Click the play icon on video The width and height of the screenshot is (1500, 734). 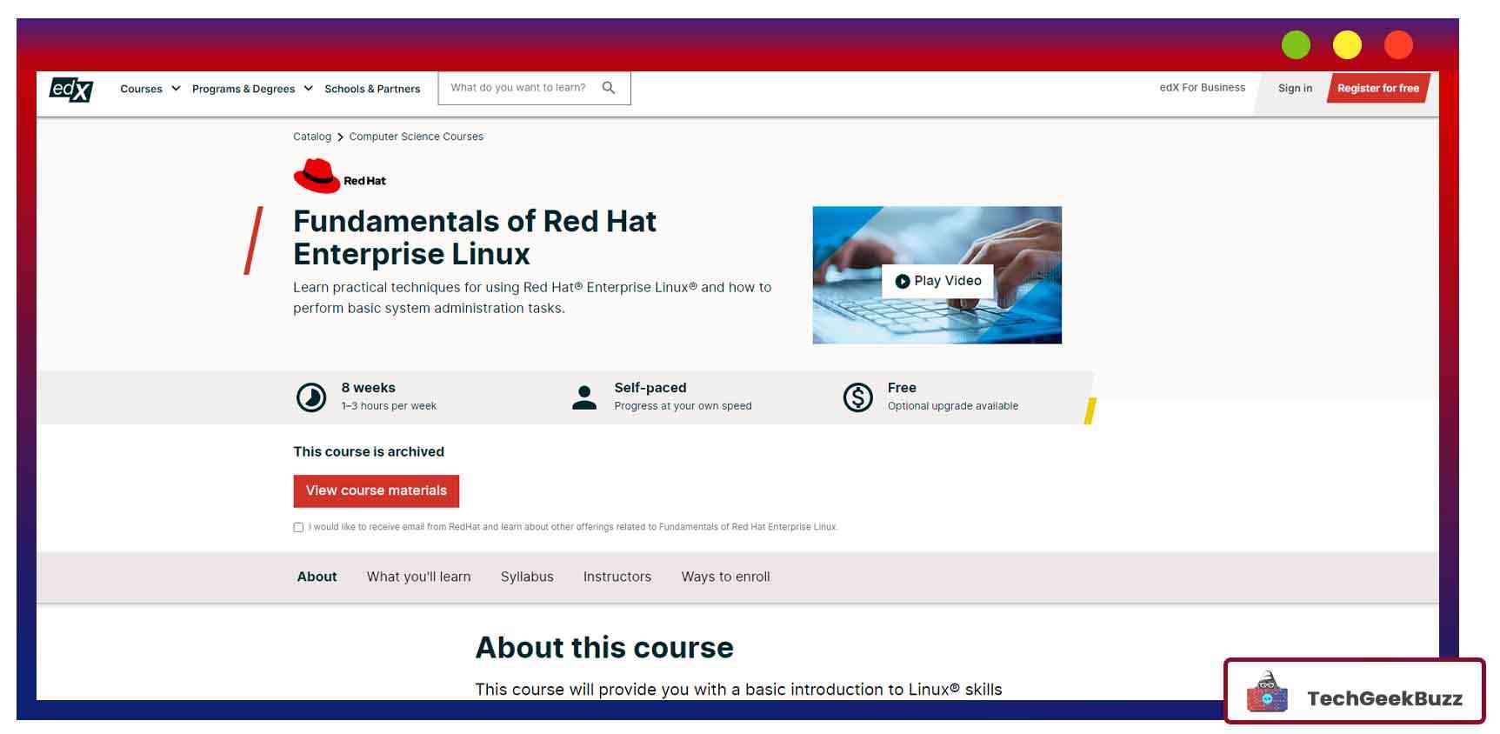click(x=902, y=281)
